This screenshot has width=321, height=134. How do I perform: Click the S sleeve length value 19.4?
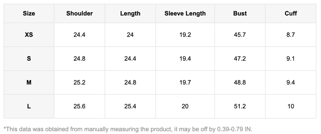[x=185, y=59]
